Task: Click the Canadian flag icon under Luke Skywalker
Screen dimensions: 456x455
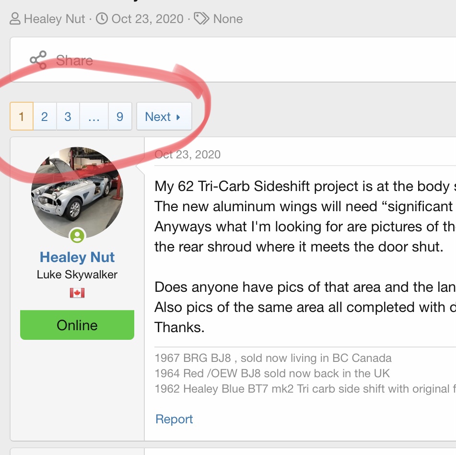Action: pos(77,293)
